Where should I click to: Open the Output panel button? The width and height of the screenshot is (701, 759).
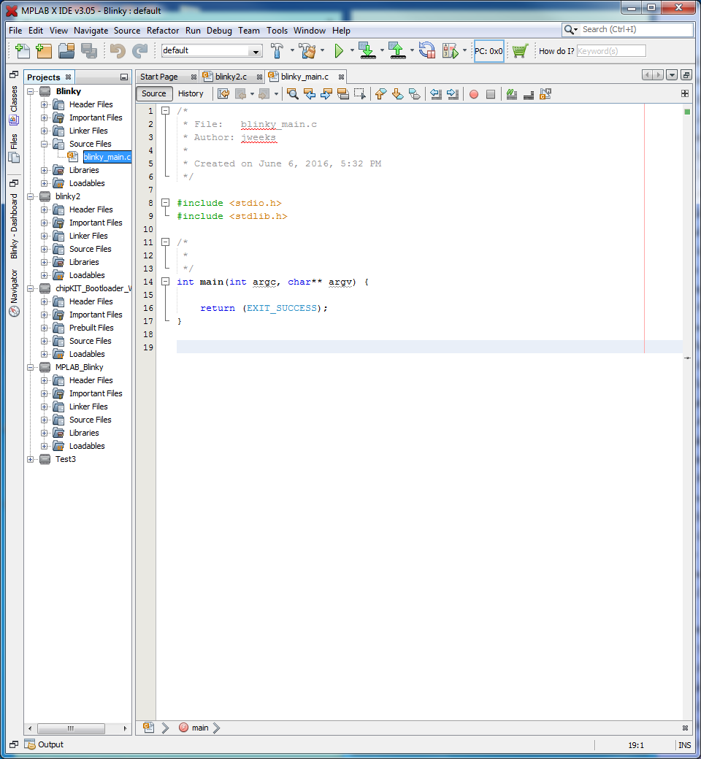point(44,744)
